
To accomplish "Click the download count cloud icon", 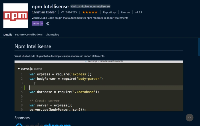I will coord(63,12).
